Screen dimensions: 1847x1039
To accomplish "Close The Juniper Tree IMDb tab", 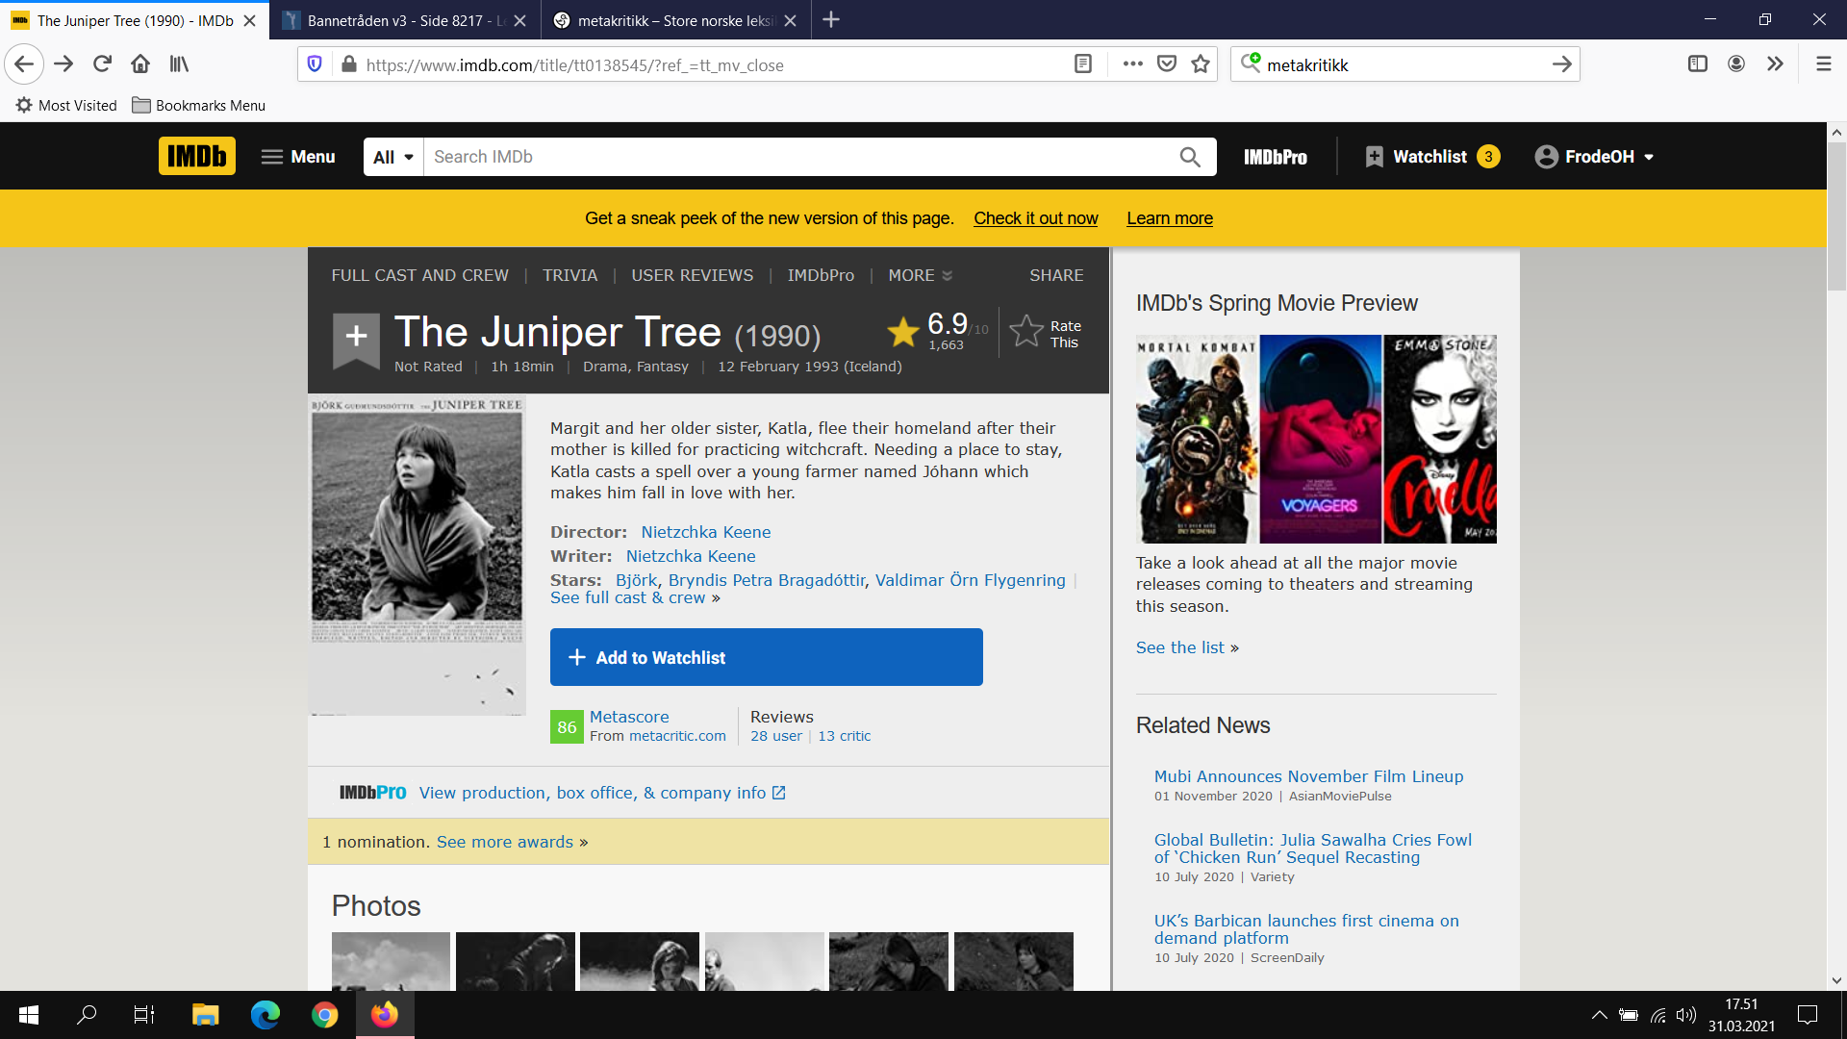I will (x=250, y=20).
